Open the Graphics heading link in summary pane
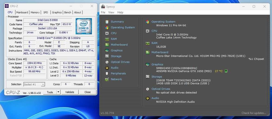Viewport: 272px width, 119px height. tap(157, 64)
